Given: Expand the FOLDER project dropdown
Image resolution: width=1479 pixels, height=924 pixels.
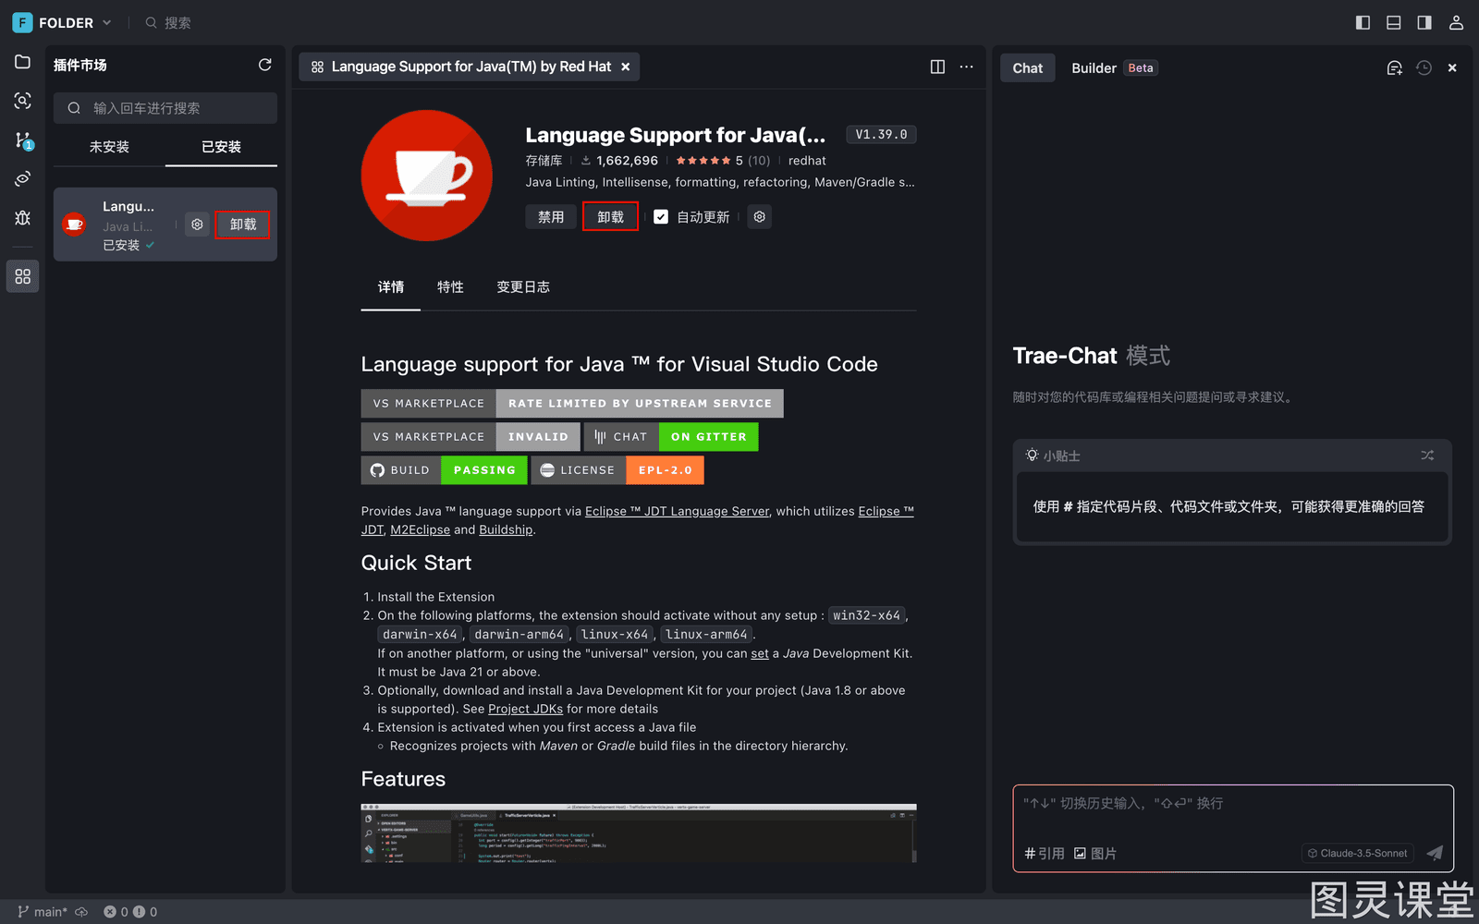Looking at the screenshot, I should click(76, 22).
